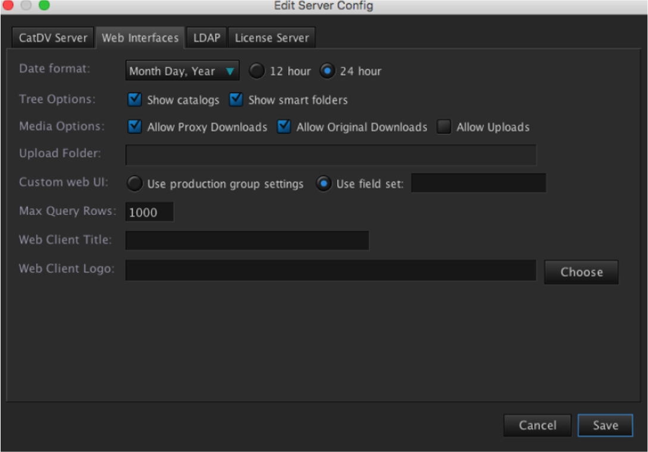This screenshot has height=452, width=648.
Task: Disable Allow Proxy Downloads
Action: coord(135,127)
